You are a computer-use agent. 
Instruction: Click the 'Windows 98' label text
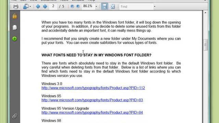coord(51,121)
